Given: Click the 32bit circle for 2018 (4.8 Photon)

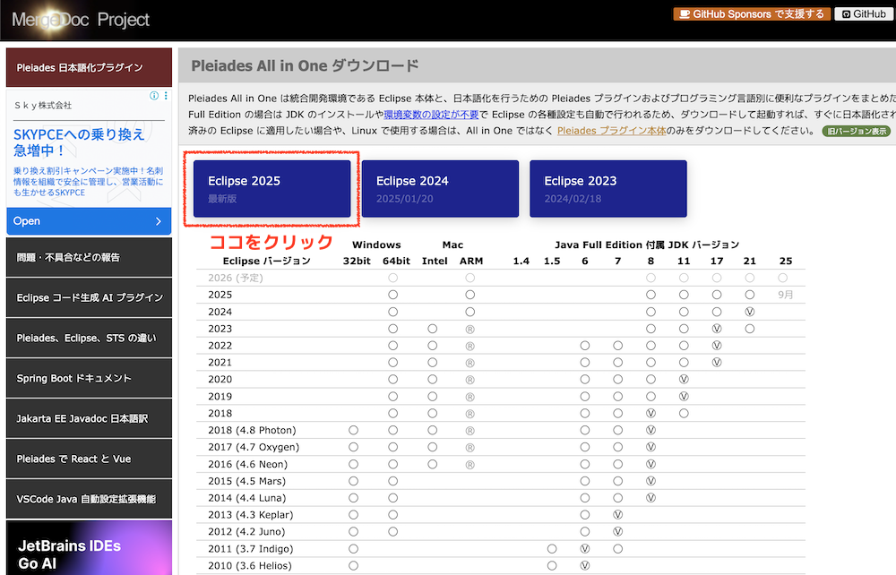Looking at the screenshot, I should tap(353, 430).
